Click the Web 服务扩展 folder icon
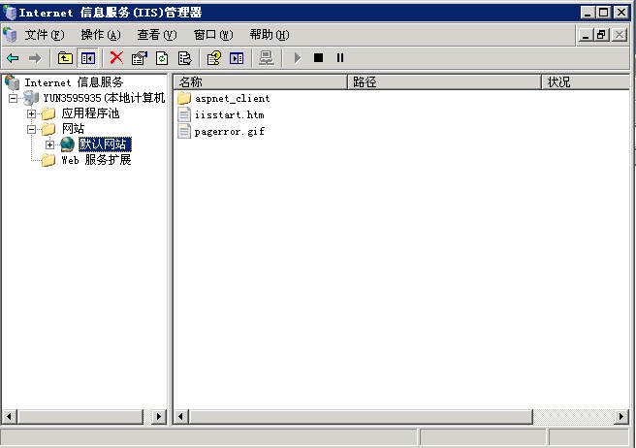The image size is (636, 448). (48, 160)
